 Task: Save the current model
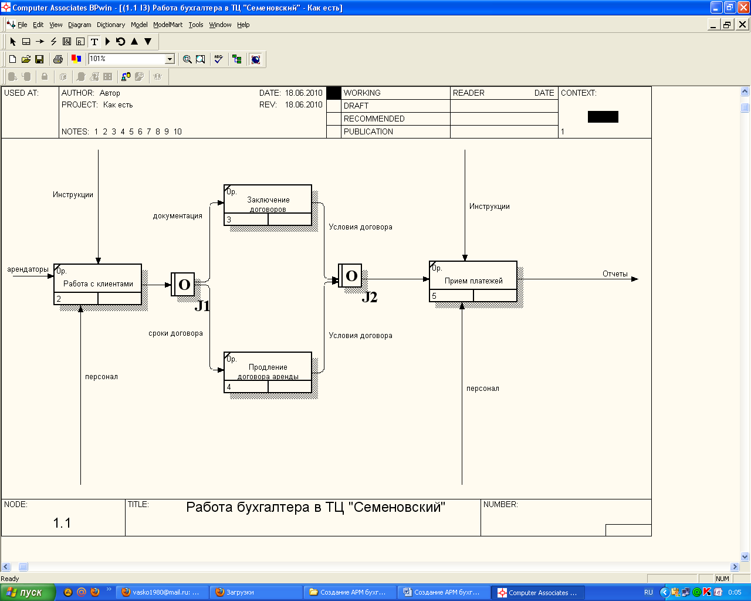coord(39,59)
